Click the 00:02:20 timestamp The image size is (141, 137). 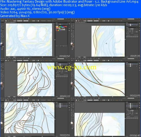click(65, 96)
